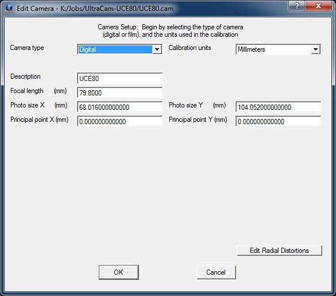Click the Edit Camera title bar text
The height and width of the screenshot is (296, 336).
[x=95, y=9]
